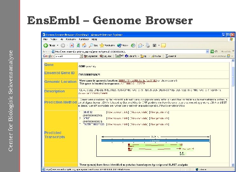Screen dimensions: 248x172
Task: Click the Internet zone globe in status bar
Action: click(x=197, y=169)
